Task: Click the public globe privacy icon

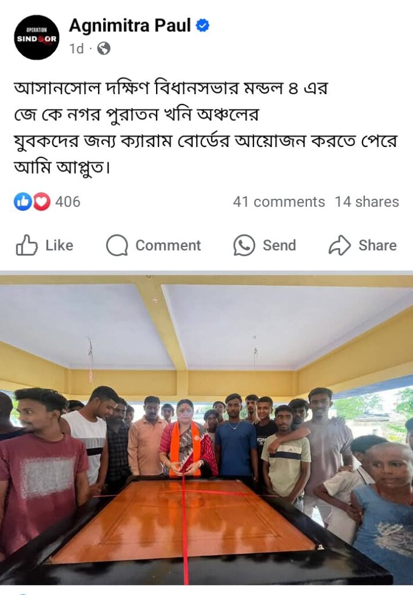Action: [x=104, y=49]
